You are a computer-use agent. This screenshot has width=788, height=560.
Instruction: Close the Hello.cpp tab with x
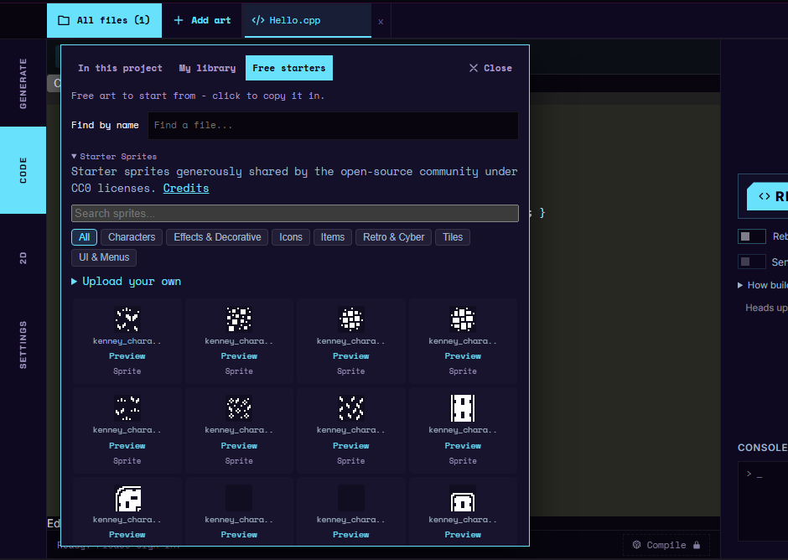pos(381,22)
